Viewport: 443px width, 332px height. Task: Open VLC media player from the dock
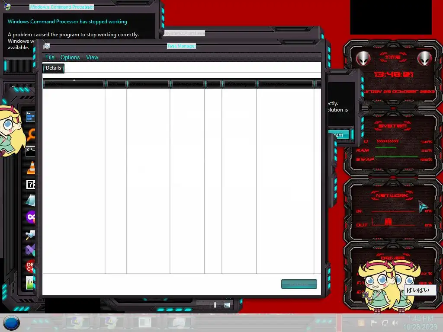click(31, 168)
